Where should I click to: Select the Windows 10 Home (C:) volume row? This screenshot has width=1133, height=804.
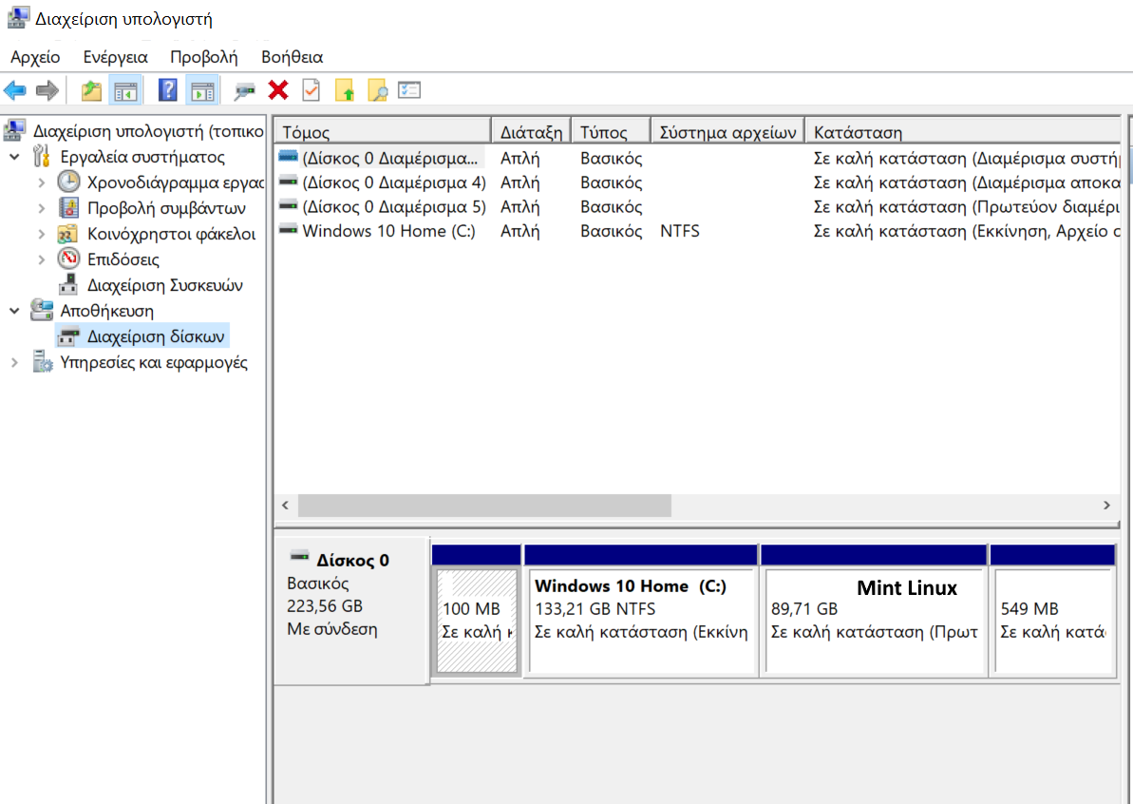pyautogui.click(x=388, y=231)
